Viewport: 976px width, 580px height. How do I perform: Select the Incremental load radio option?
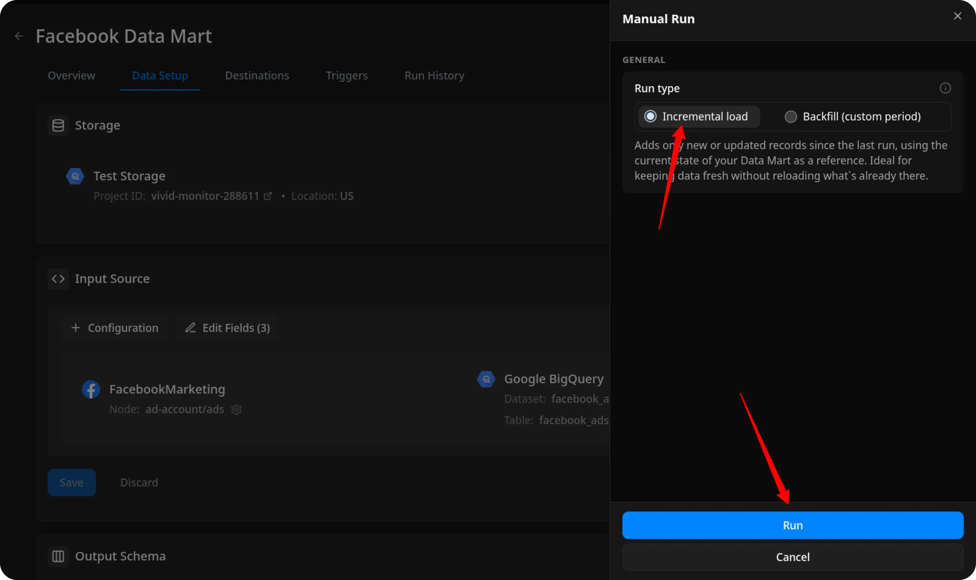coord(651,116)
